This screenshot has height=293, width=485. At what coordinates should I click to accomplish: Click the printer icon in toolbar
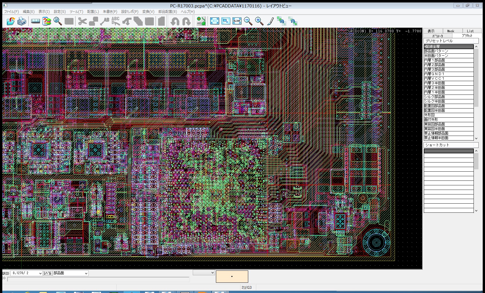point(22,21)
